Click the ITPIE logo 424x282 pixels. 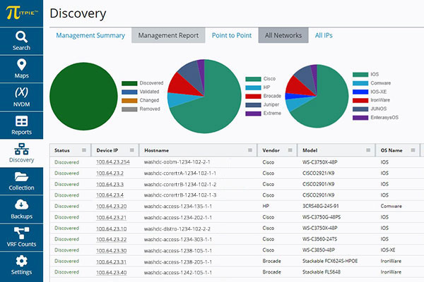pos(21,13)
